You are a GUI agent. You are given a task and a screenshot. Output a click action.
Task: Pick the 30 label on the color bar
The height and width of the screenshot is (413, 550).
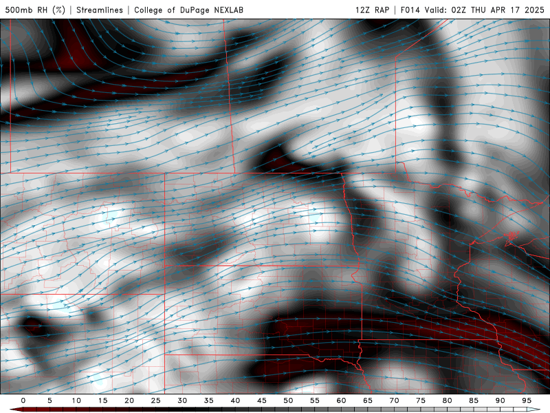(182, 401)
